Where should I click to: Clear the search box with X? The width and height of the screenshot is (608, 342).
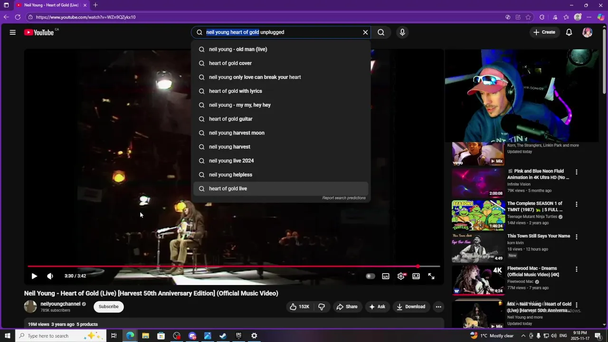pos(365,32)
